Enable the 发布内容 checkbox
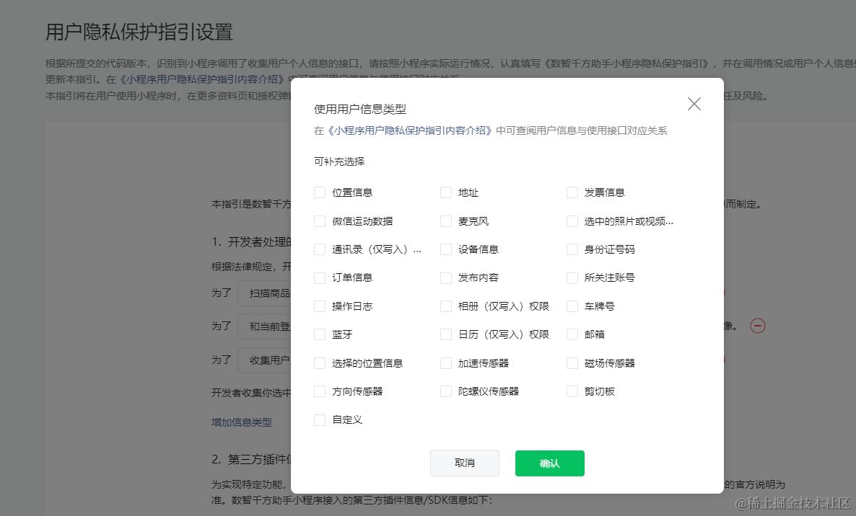The height and width of the screenshot is (516, 856). click(446, 278)
